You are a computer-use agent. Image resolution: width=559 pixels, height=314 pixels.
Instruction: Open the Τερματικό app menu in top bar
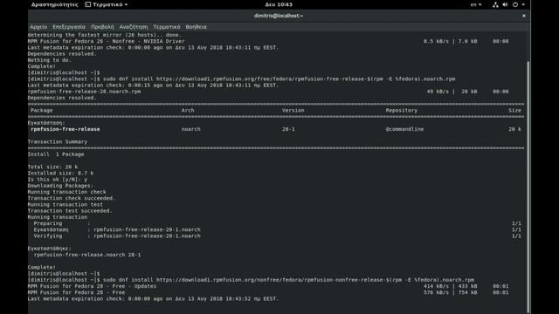(107, 4)
